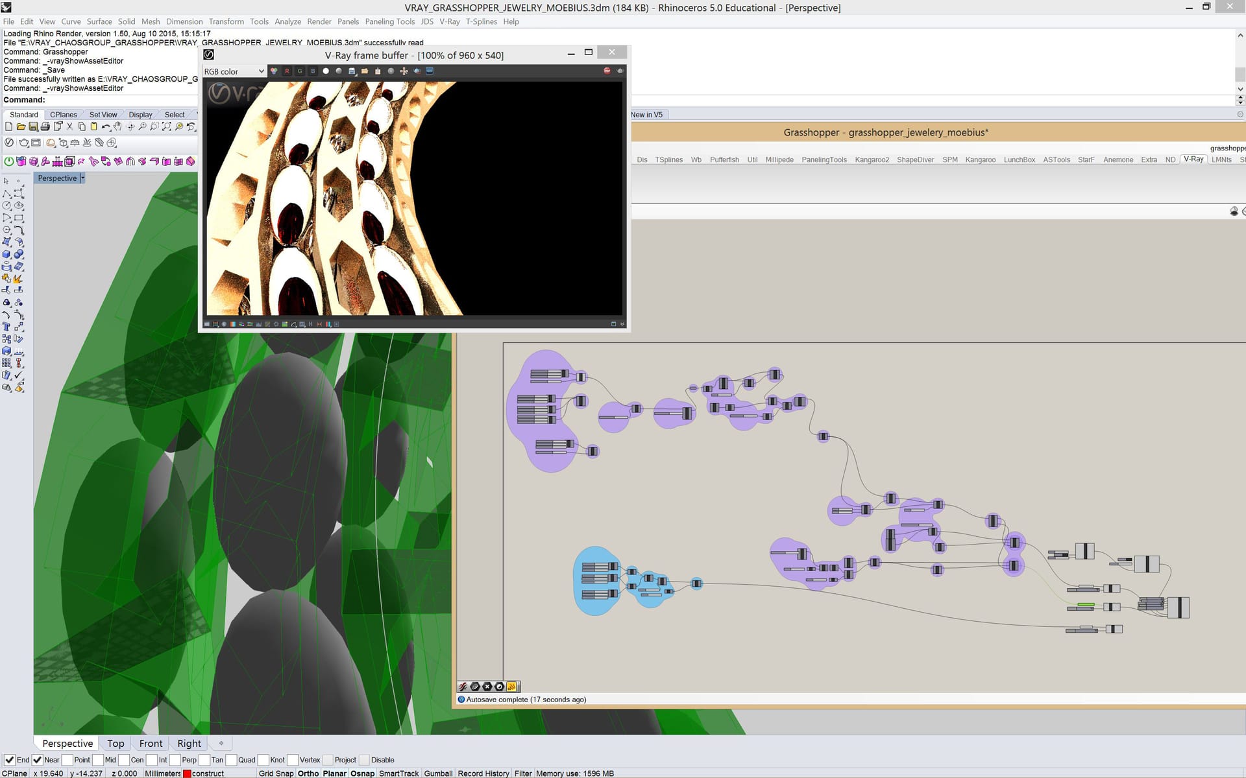The width and height of the screenshot is (1246, 778).
Task: Click the Paste clipboard icon in Rhino toolbar
Action: pos(93,126)
